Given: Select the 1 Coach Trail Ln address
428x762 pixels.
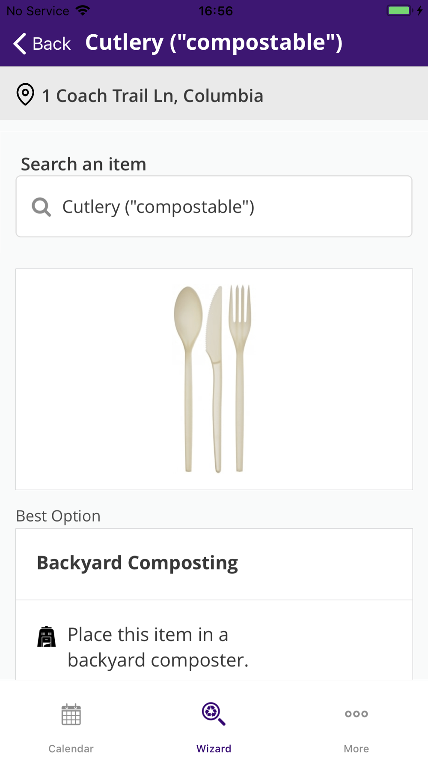Looking at the screenshot, I should pyautogui.click(x=152, y=96).
